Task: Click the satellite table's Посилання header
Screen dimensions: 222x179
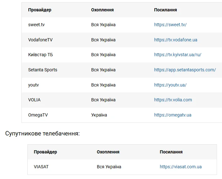Action: (171, 152)
